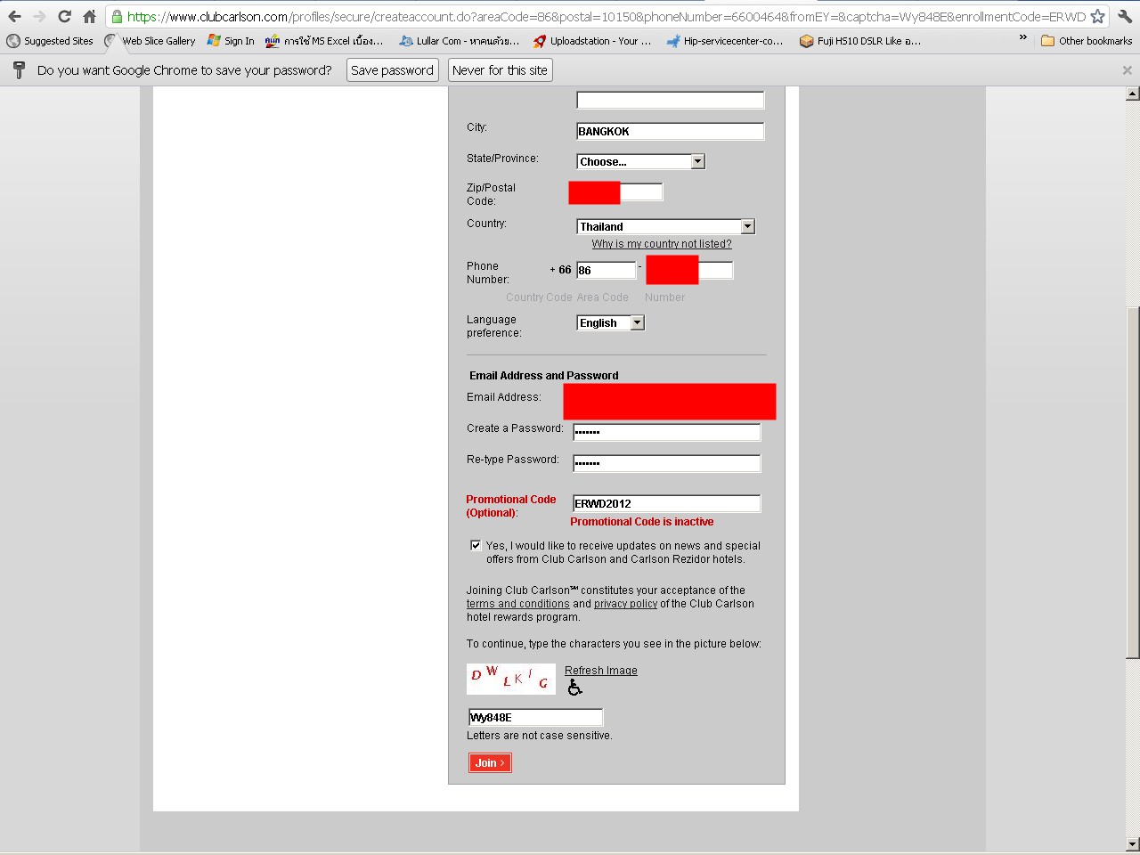Open the Language preference dropdown
The width and height of the screenshot is (1140, 855).
point(611,323)
